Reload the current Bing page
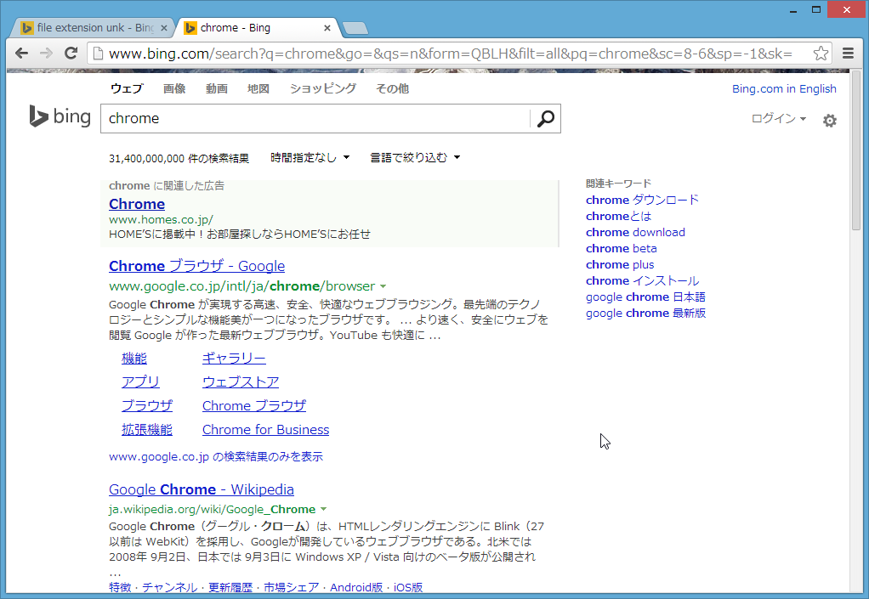This screenshot has height=599, width=869. click(71, 54)
